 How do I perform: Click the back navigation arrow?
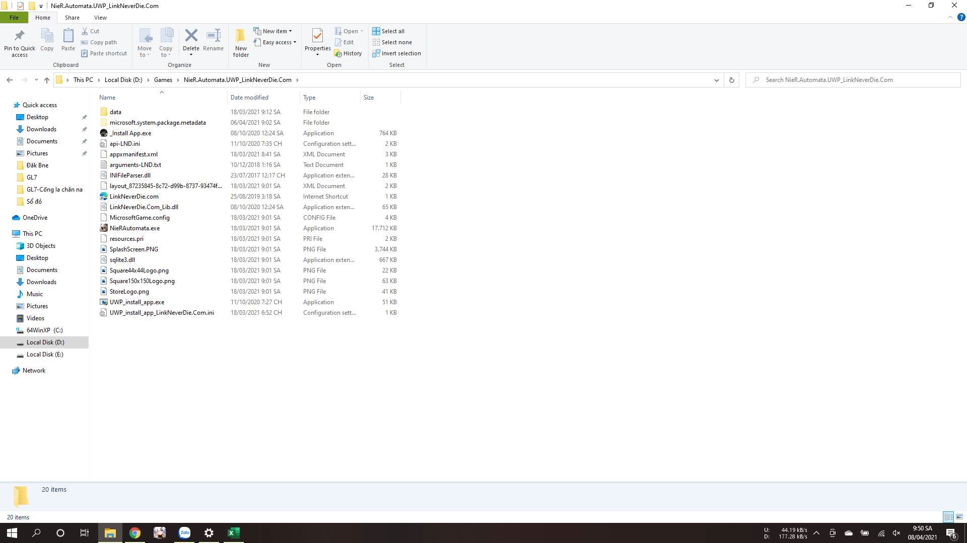coord(9,79)
